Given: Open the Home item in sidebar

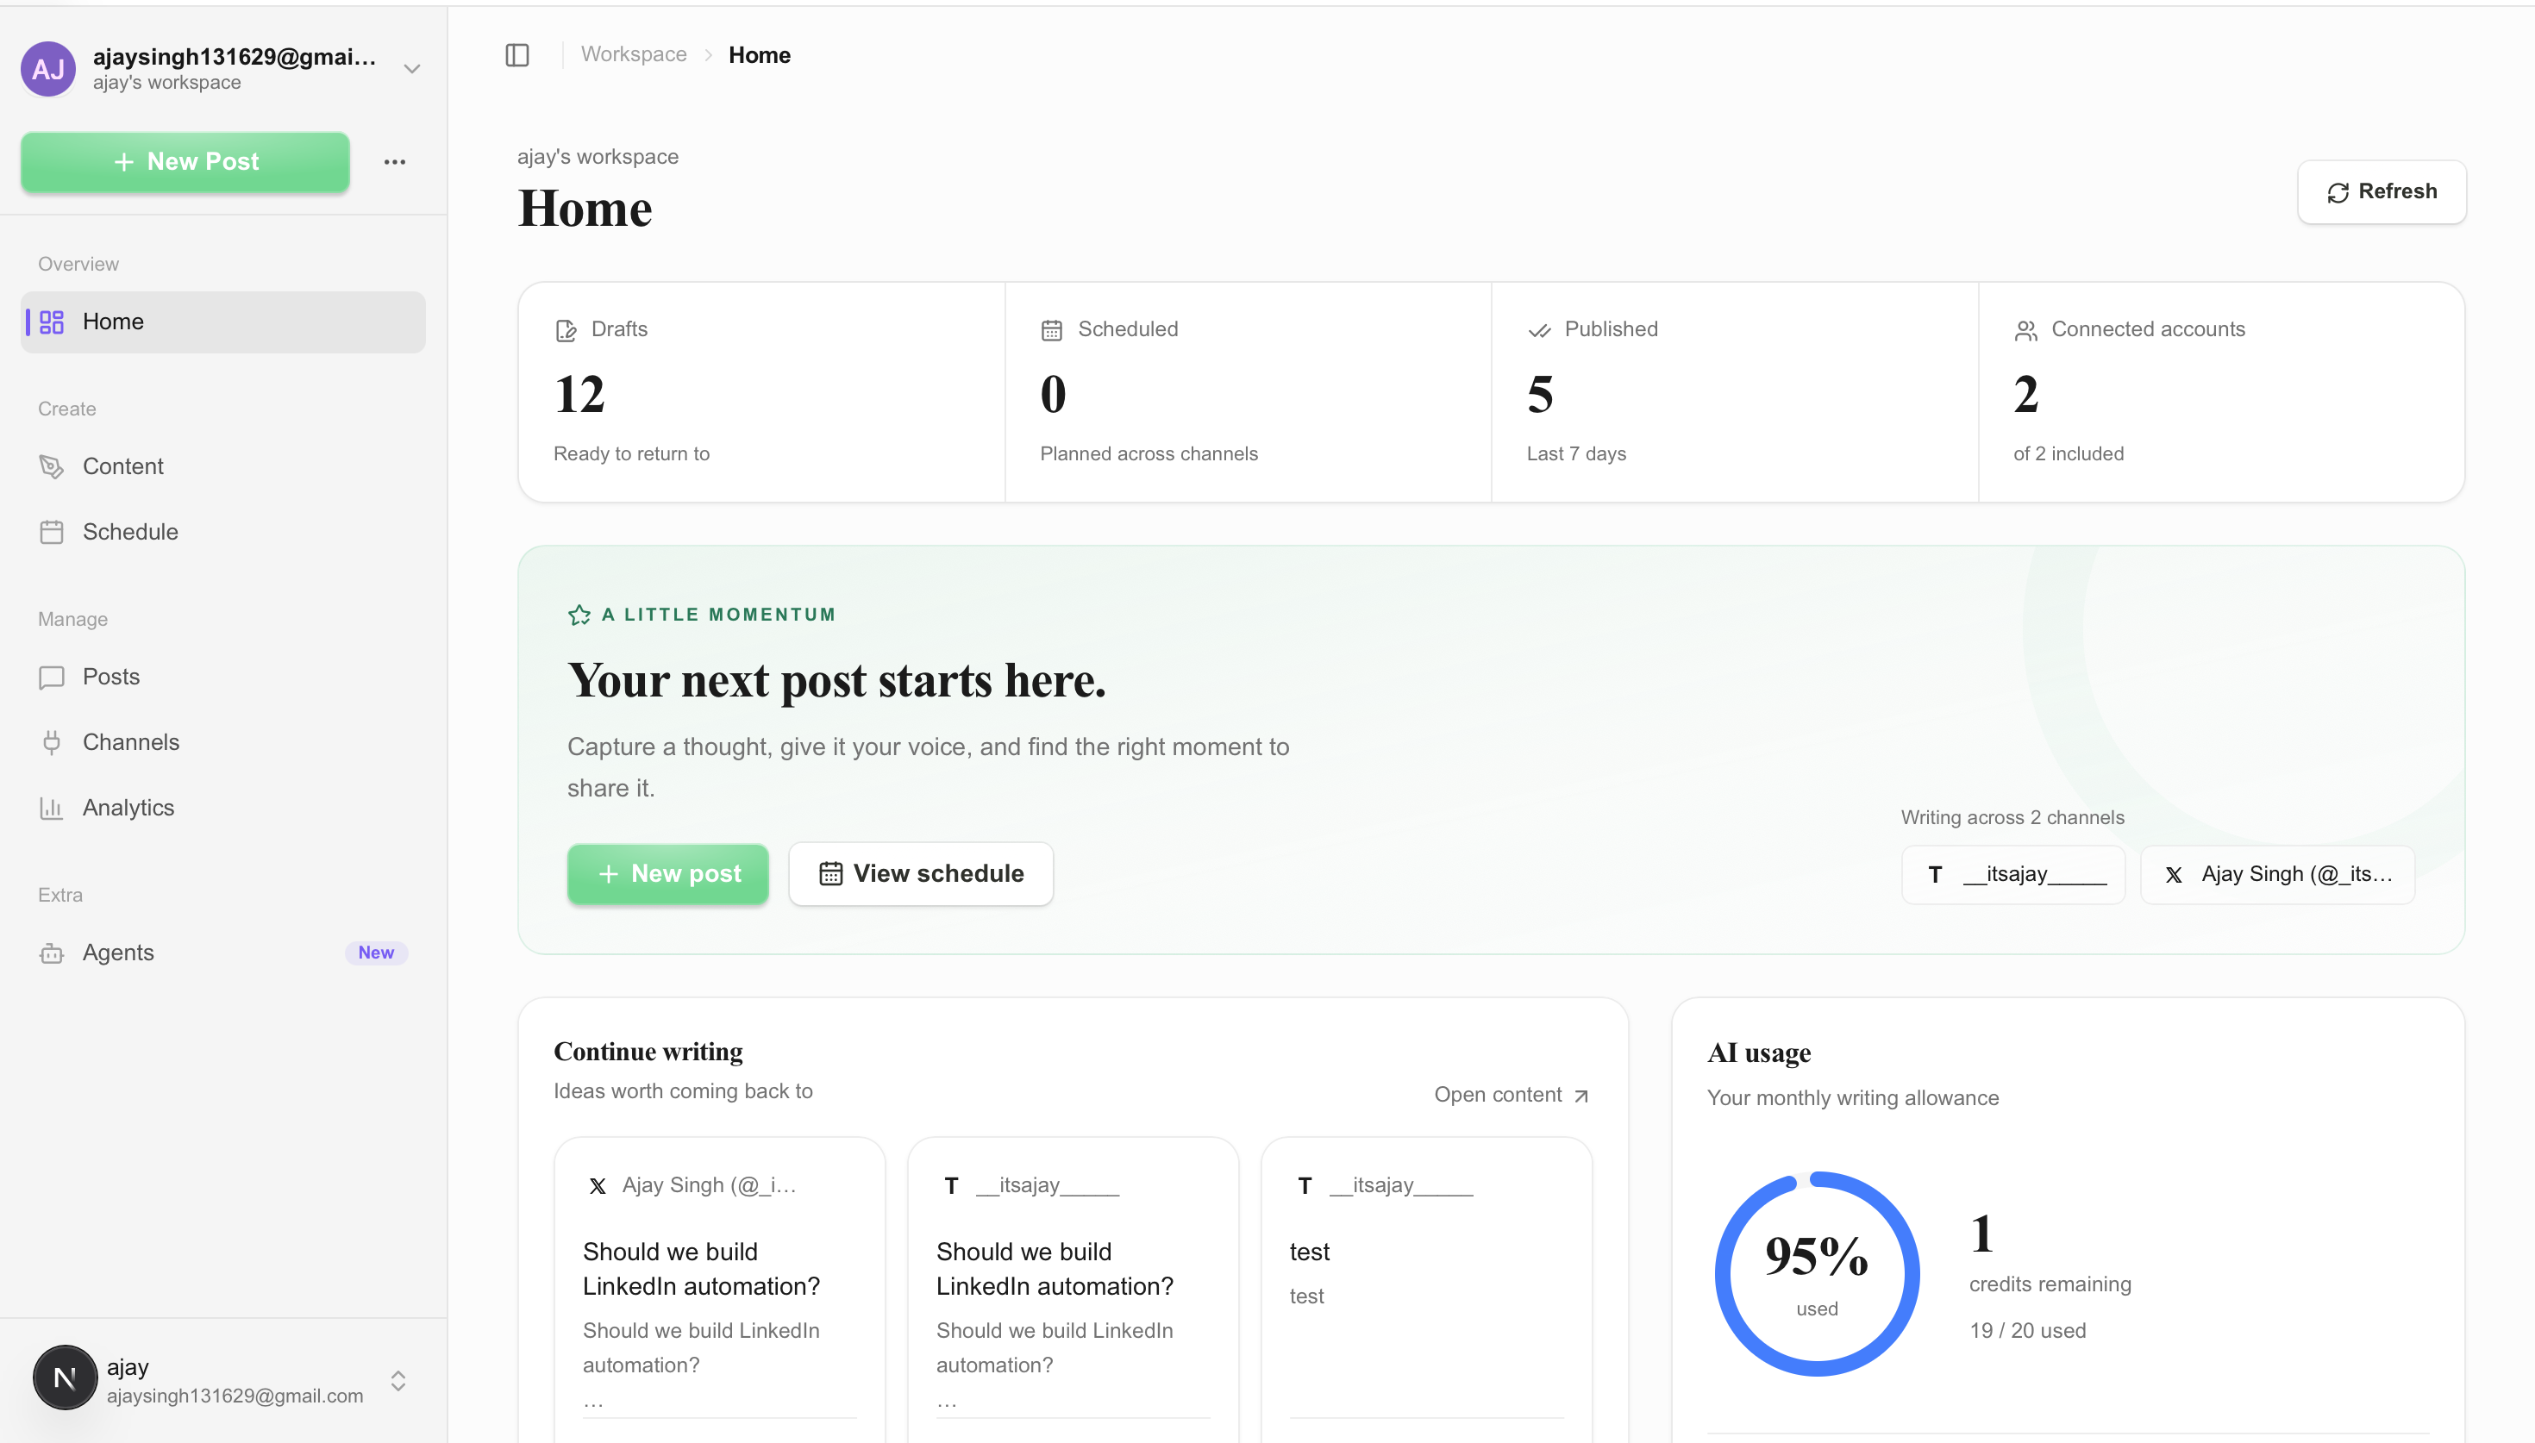Looking at the screenshot, I should tap(223, 322).
